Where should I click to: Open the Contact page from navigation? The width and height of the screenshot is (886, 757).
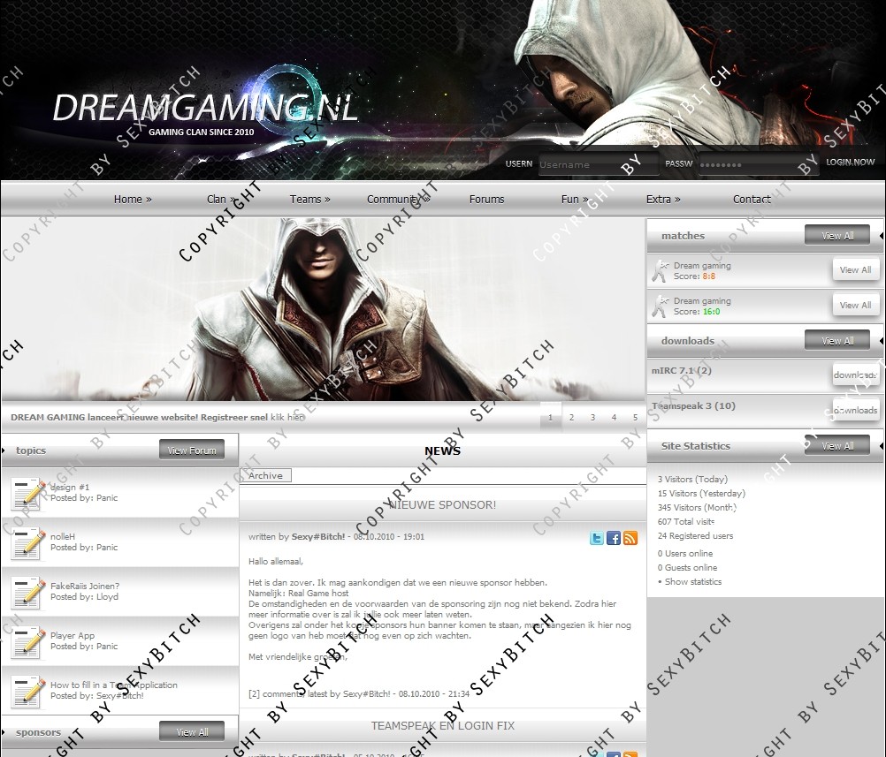[752, 200]
